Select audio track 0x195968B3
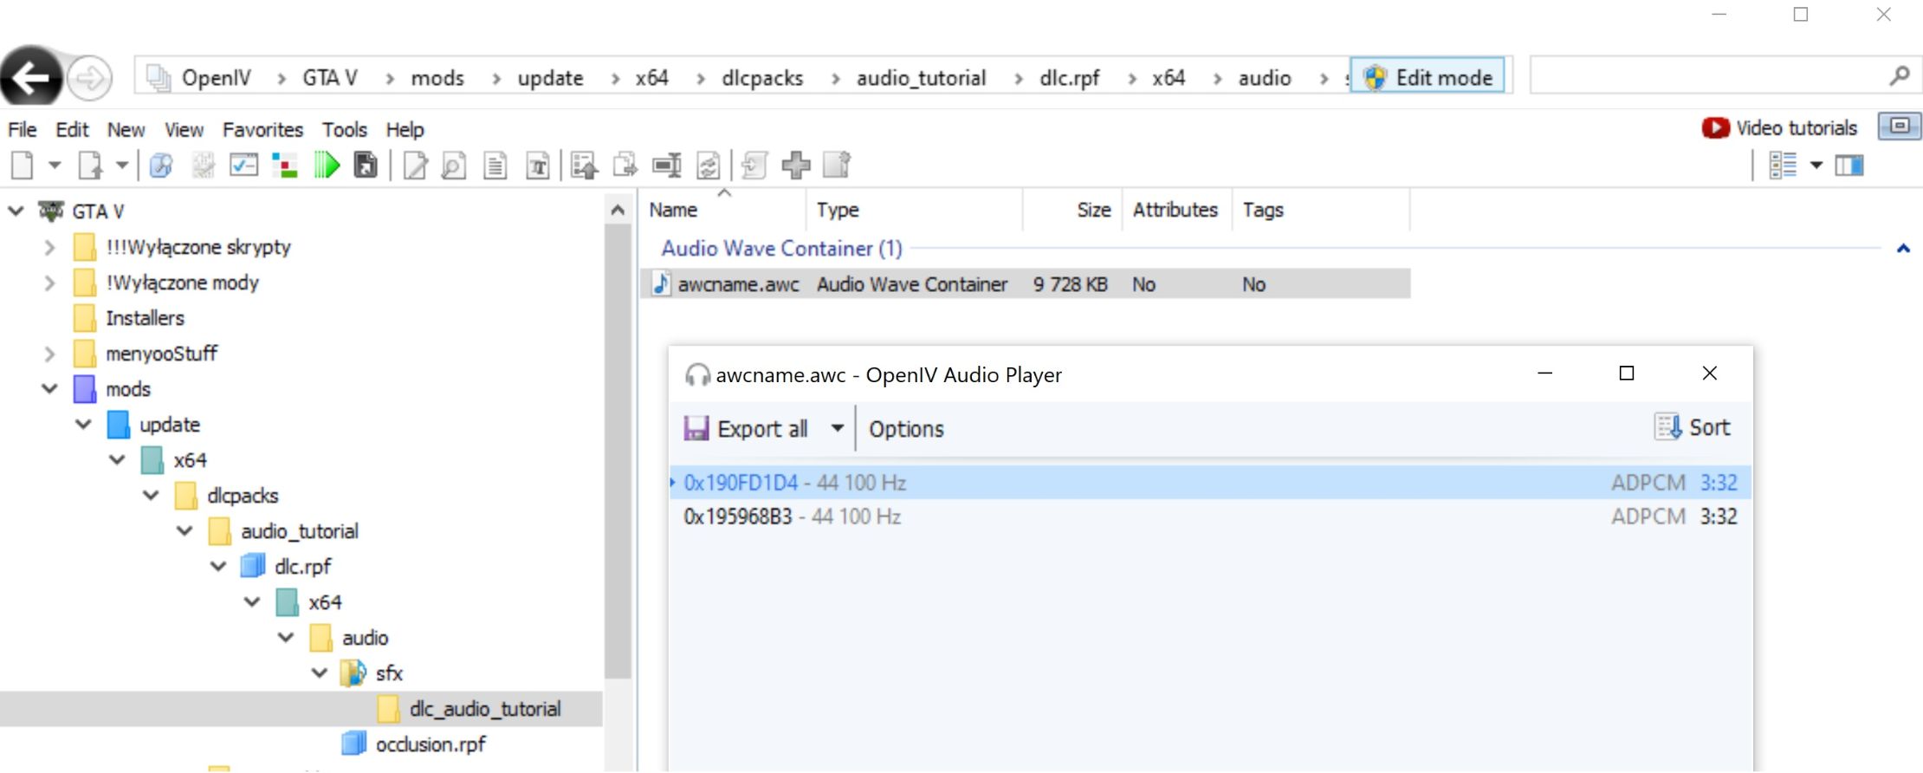The width and height of the screenshot is (1923, 773). (738, 517)
